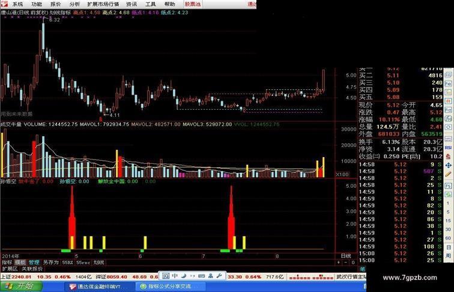Image resolution: width=454 pixels, height=292 pixels.
Task: Click the 买二 price 5.11 row
Action: tap(401, 76)
